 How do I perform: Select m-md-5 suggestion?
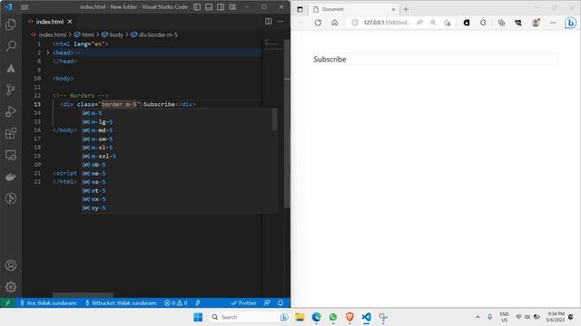[179, 130]
